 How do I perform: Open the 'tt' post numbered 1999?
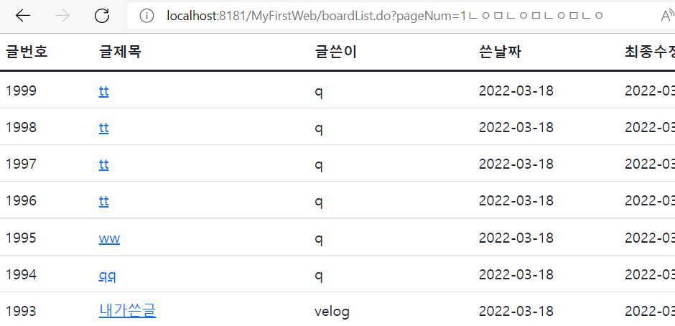[x=103, y=91]
